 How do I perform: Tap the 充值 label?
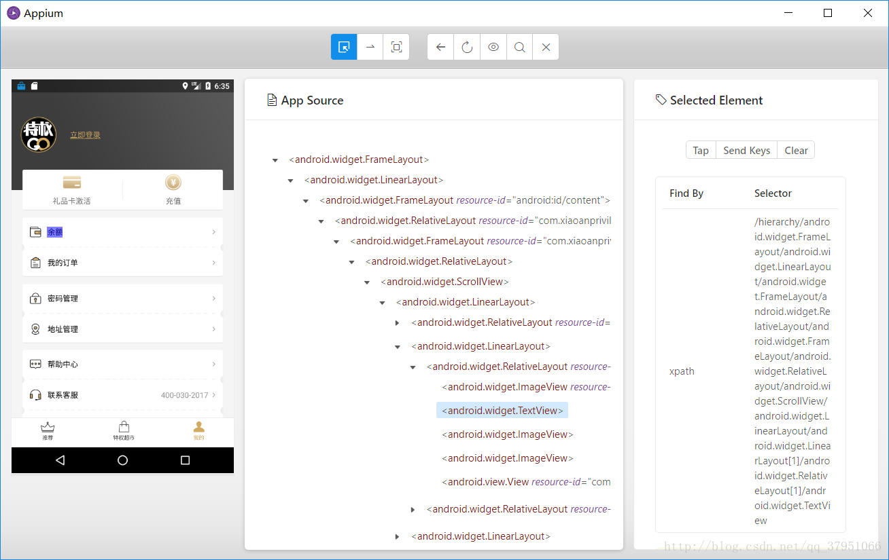click(x=173, y=201)
